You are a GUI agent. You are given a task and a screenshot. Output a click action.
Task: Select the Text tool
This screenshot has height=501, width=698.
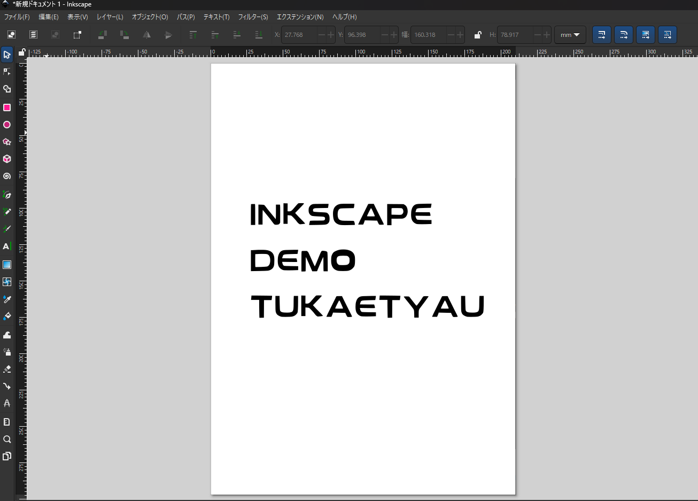click(7, 246)
